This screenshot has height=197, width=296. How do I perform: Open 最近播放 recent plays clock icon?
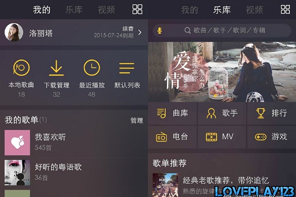[92, 68]
